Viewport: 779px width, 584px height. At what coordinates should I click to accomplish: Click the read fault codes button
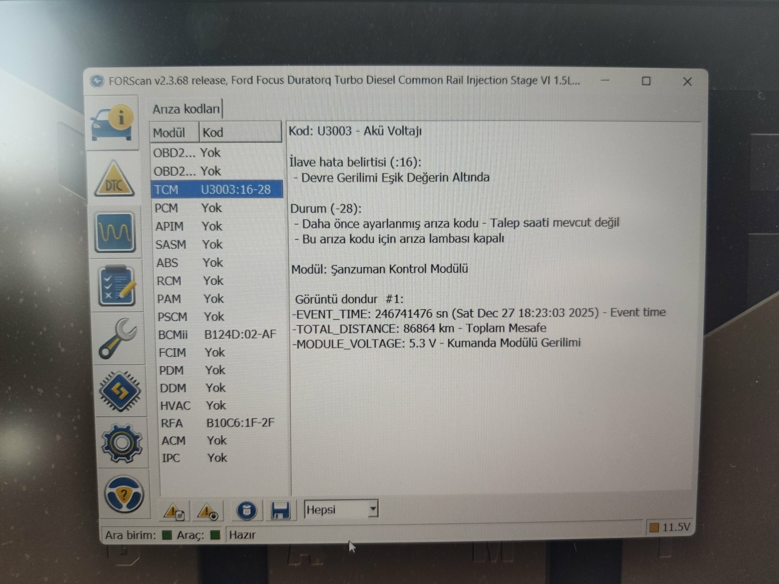click(174, 511)
